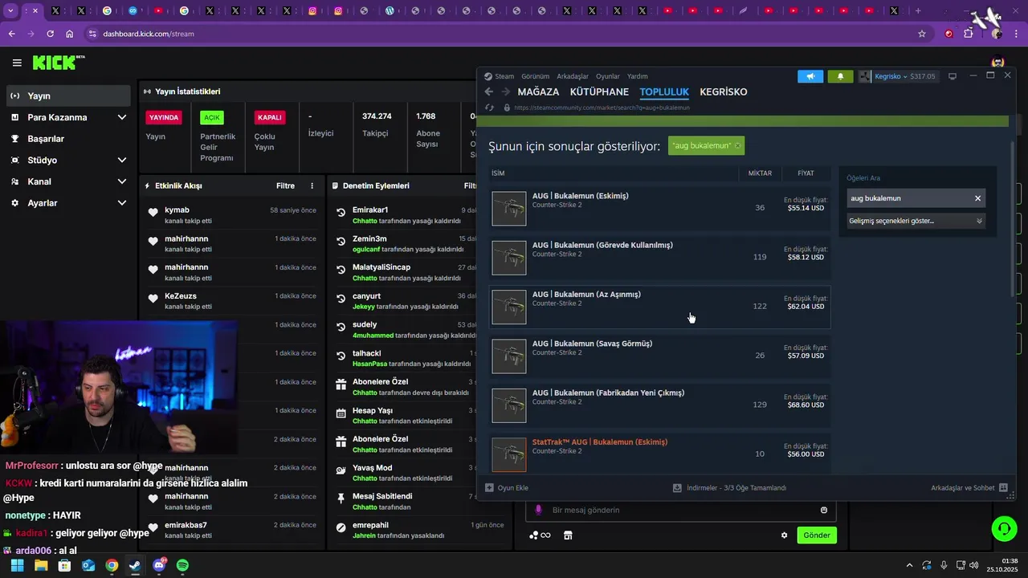Open AUG | Bukalemun (Az Aşınmış) listing
The height and width of the screenshot is (578, 1028).
[659, 307]
